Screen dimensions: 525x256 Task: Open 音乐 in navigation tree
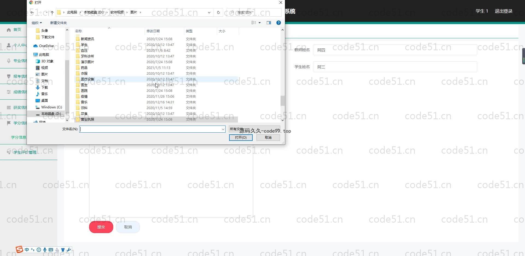[42, 94]
